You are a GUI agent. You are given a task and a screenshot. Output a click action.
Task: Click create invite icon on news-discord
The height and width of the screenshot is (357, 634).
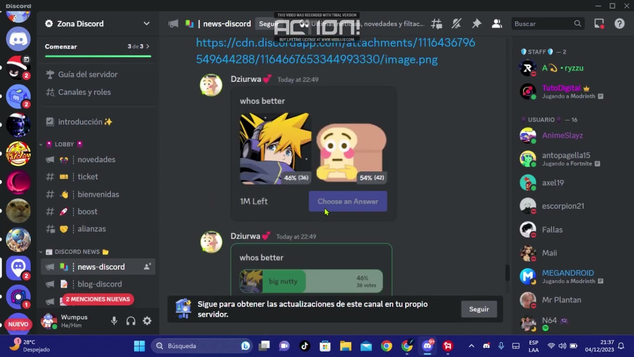coord(147,267)
